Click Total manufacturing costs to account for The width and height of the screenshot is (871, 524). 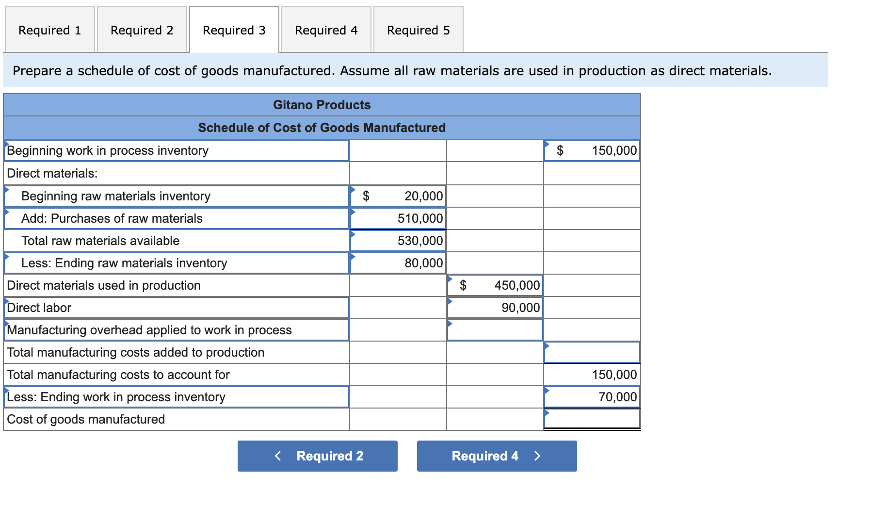tap(118, 375)
